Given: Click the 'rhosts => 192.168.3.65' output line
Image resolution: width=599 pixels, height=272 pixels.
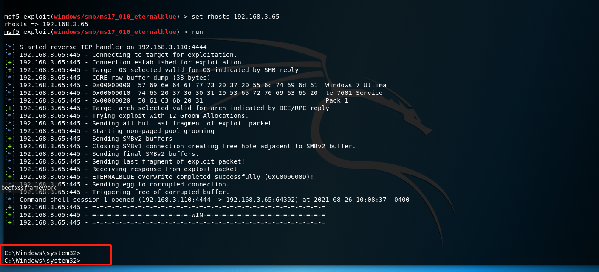Looking at the screenshot, I should click(46, 24).
